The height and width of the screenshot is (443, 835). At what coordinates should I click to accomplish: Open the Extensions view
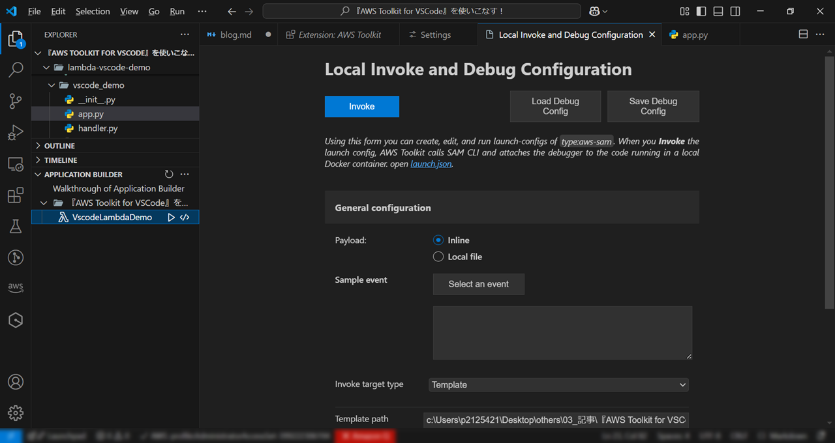(x=16, y=195)
